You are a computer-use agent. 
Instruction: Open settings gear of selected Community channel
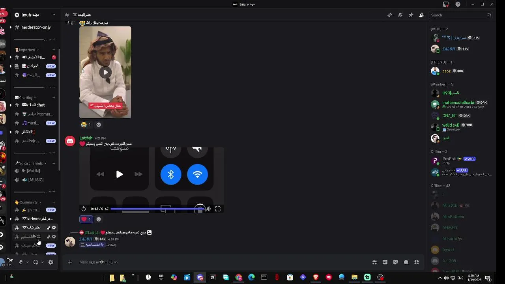[54, 228]
